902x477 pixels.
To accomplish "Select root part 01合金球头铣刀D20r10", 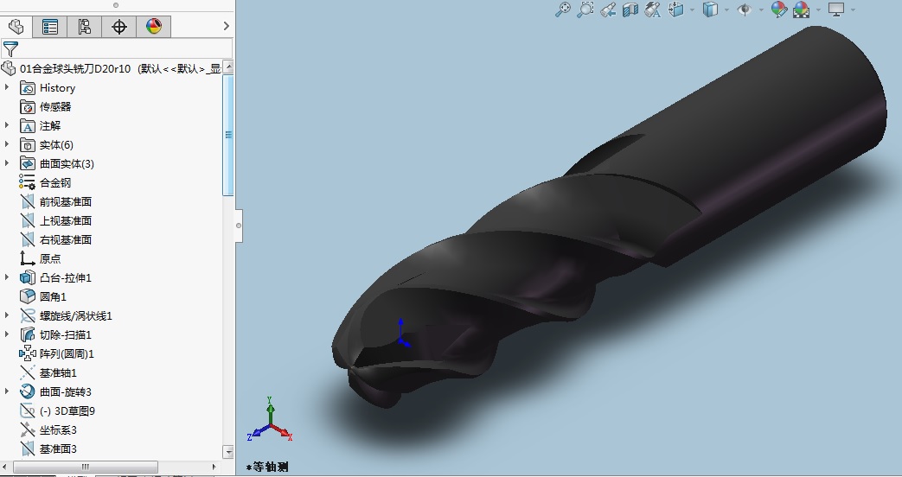I will pos(75,69).
